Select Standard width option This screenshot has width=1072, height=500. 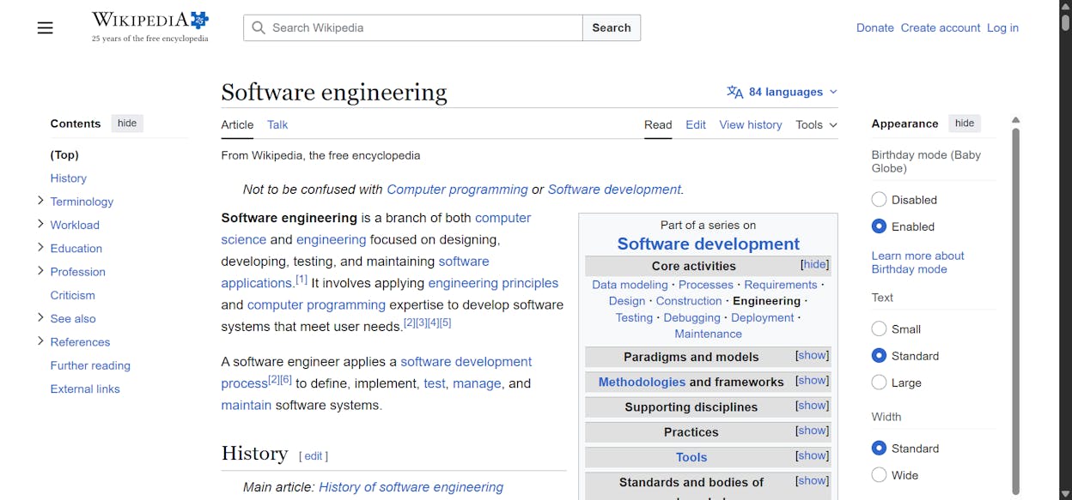point(879,448)
